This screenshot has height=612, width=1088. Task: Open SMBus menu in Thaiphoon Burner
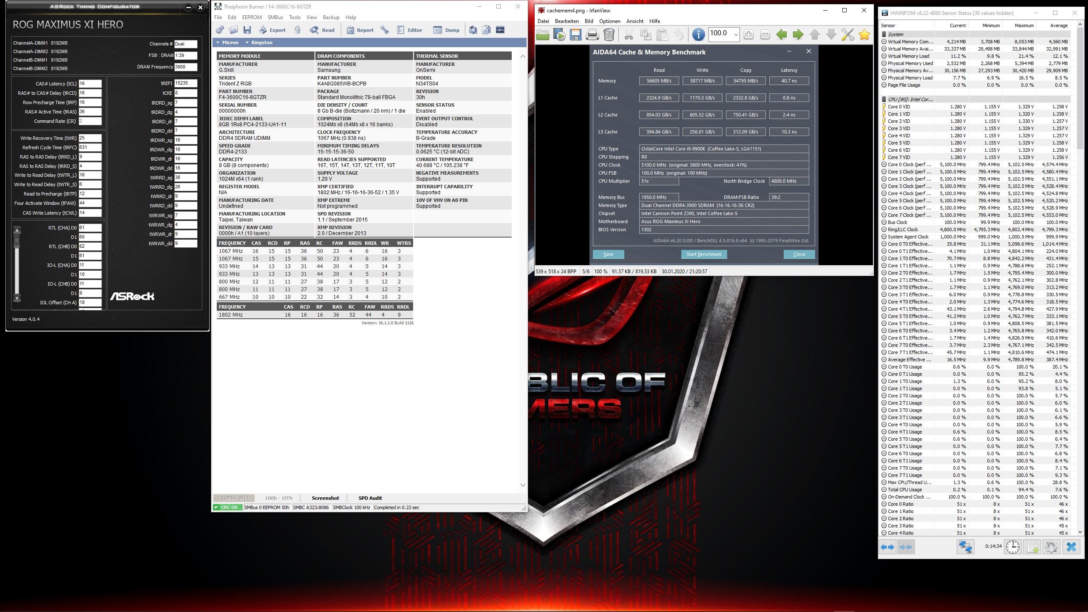coord(275,17)
